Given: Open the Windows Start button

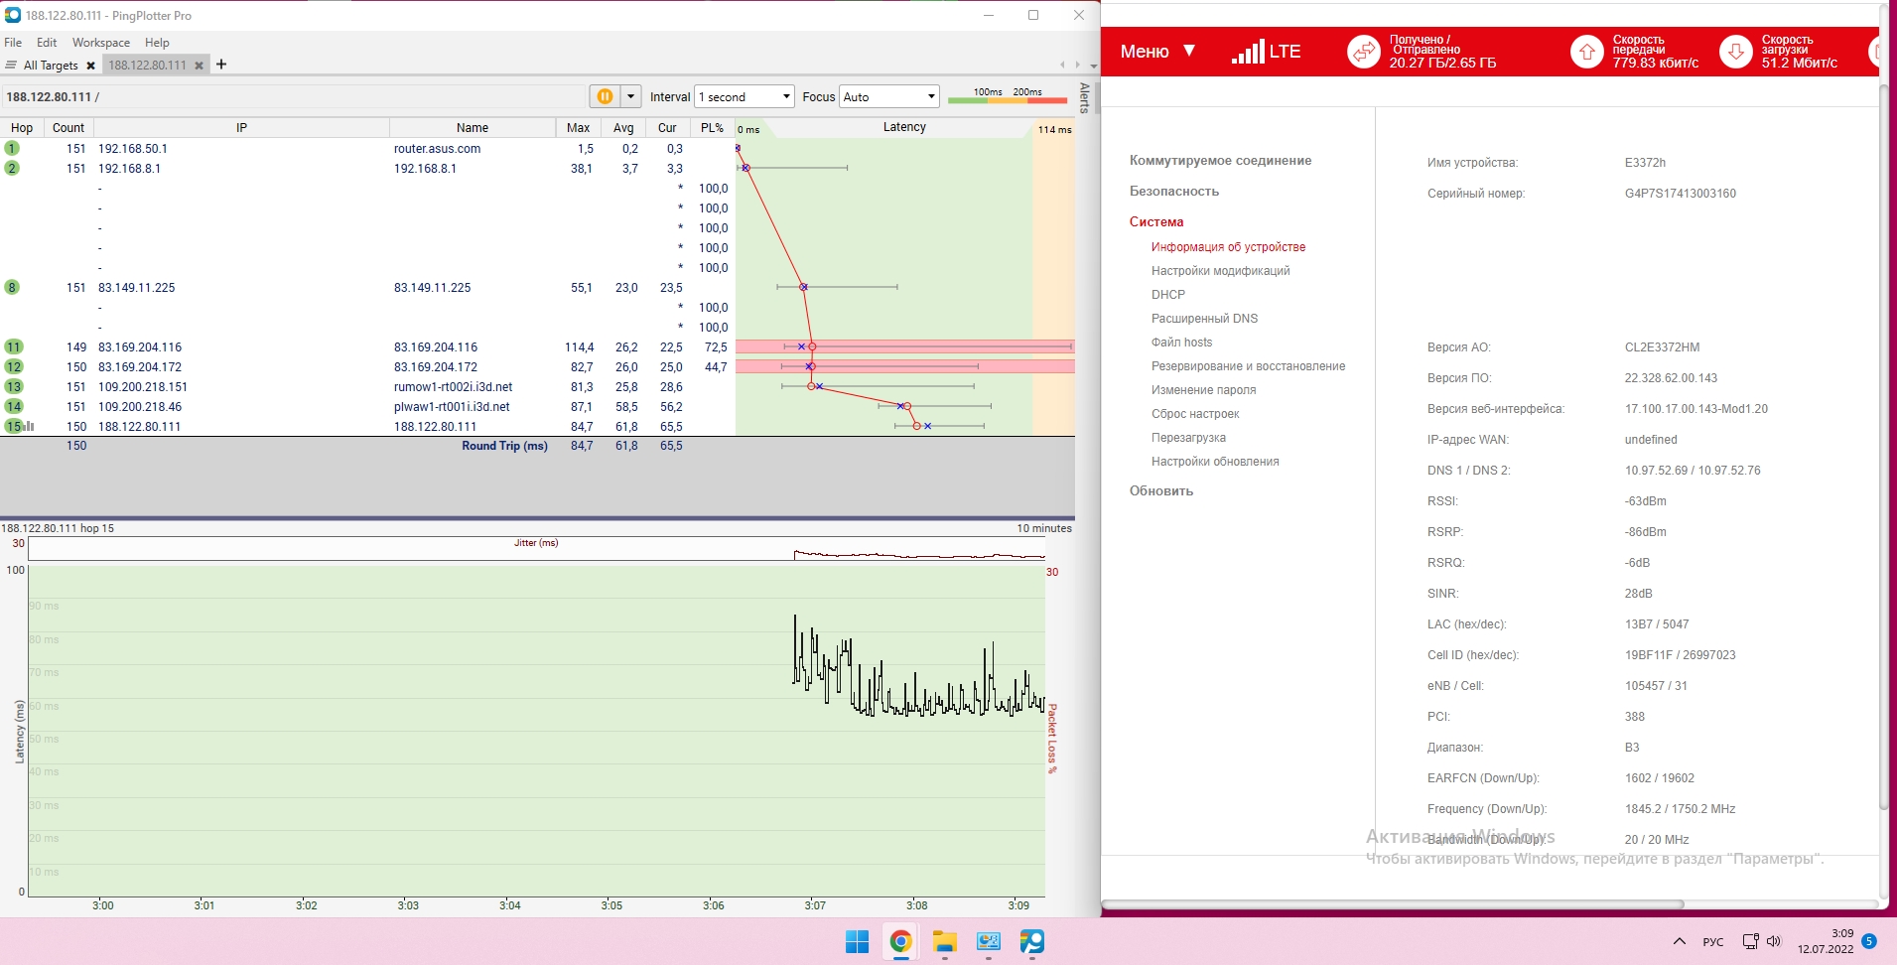Looking at the screenshot, I should click(x=857, y=941).
